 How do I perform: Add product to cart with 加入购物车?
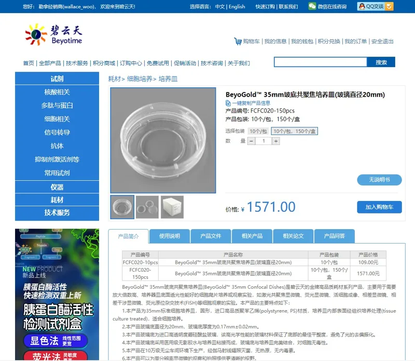pyautogui.click(x=379, y=207)
